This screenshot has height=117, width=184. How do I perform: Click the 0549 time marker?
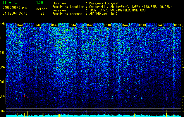point(160,25)
